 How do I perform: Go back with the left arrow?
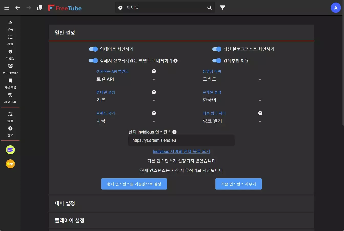point(18,8)
